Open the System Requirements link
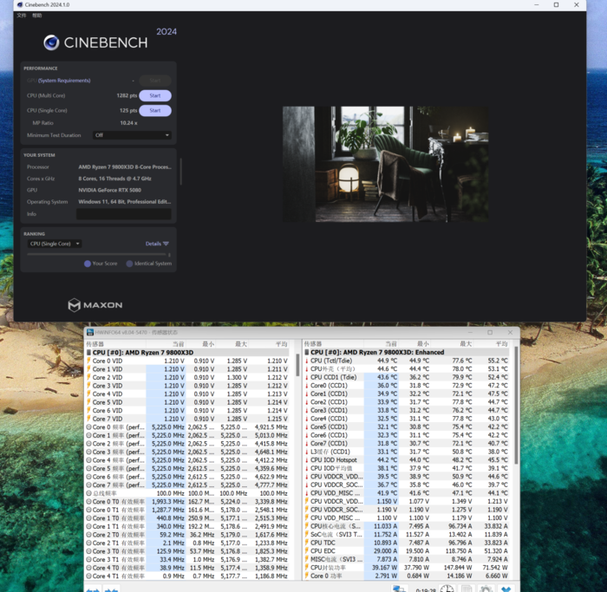Viewport: 607px width, 592px height. pos(64,81)
